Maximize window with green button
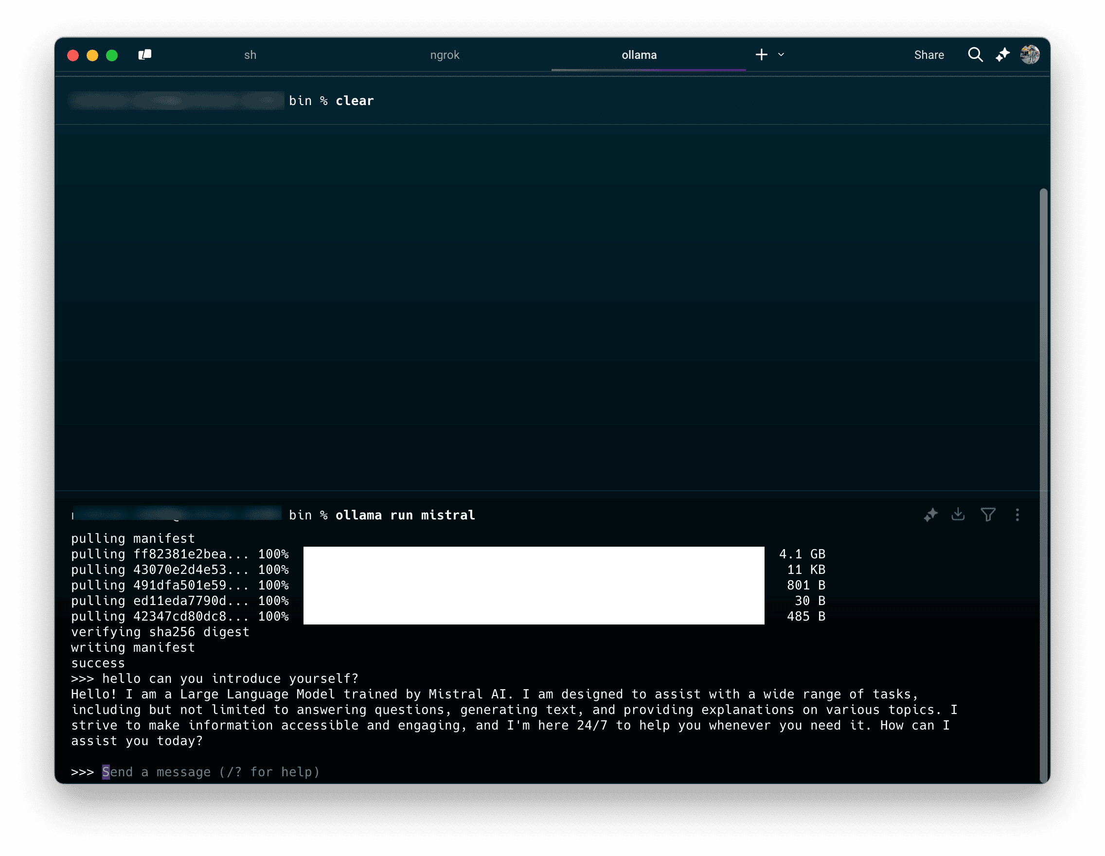Viewport: 1105px width, 856px height. pyautogui.click(x=112, y=55)
